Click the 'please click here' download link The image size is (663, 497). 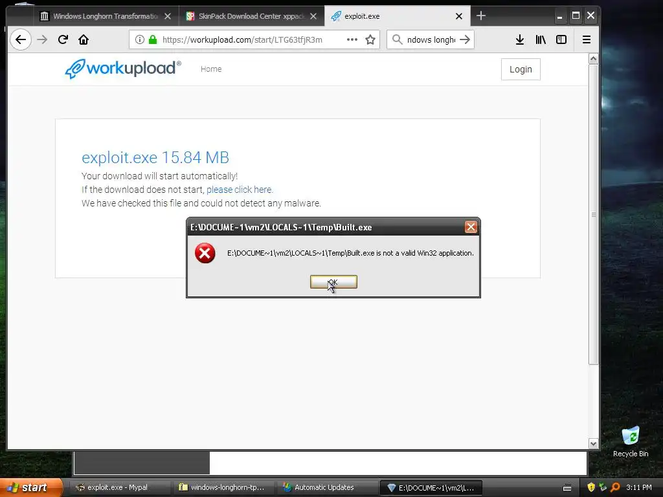(x=240, y=190)
